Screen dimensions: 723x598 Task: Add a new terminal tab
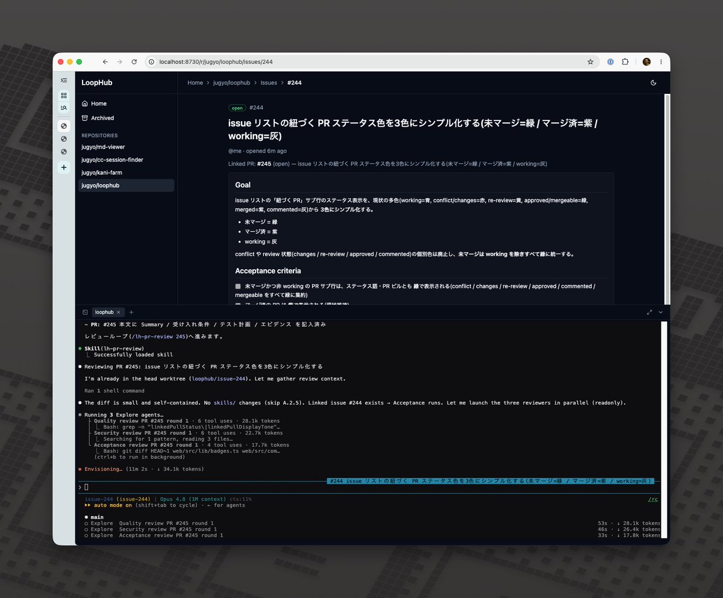[x=131, y=312]
